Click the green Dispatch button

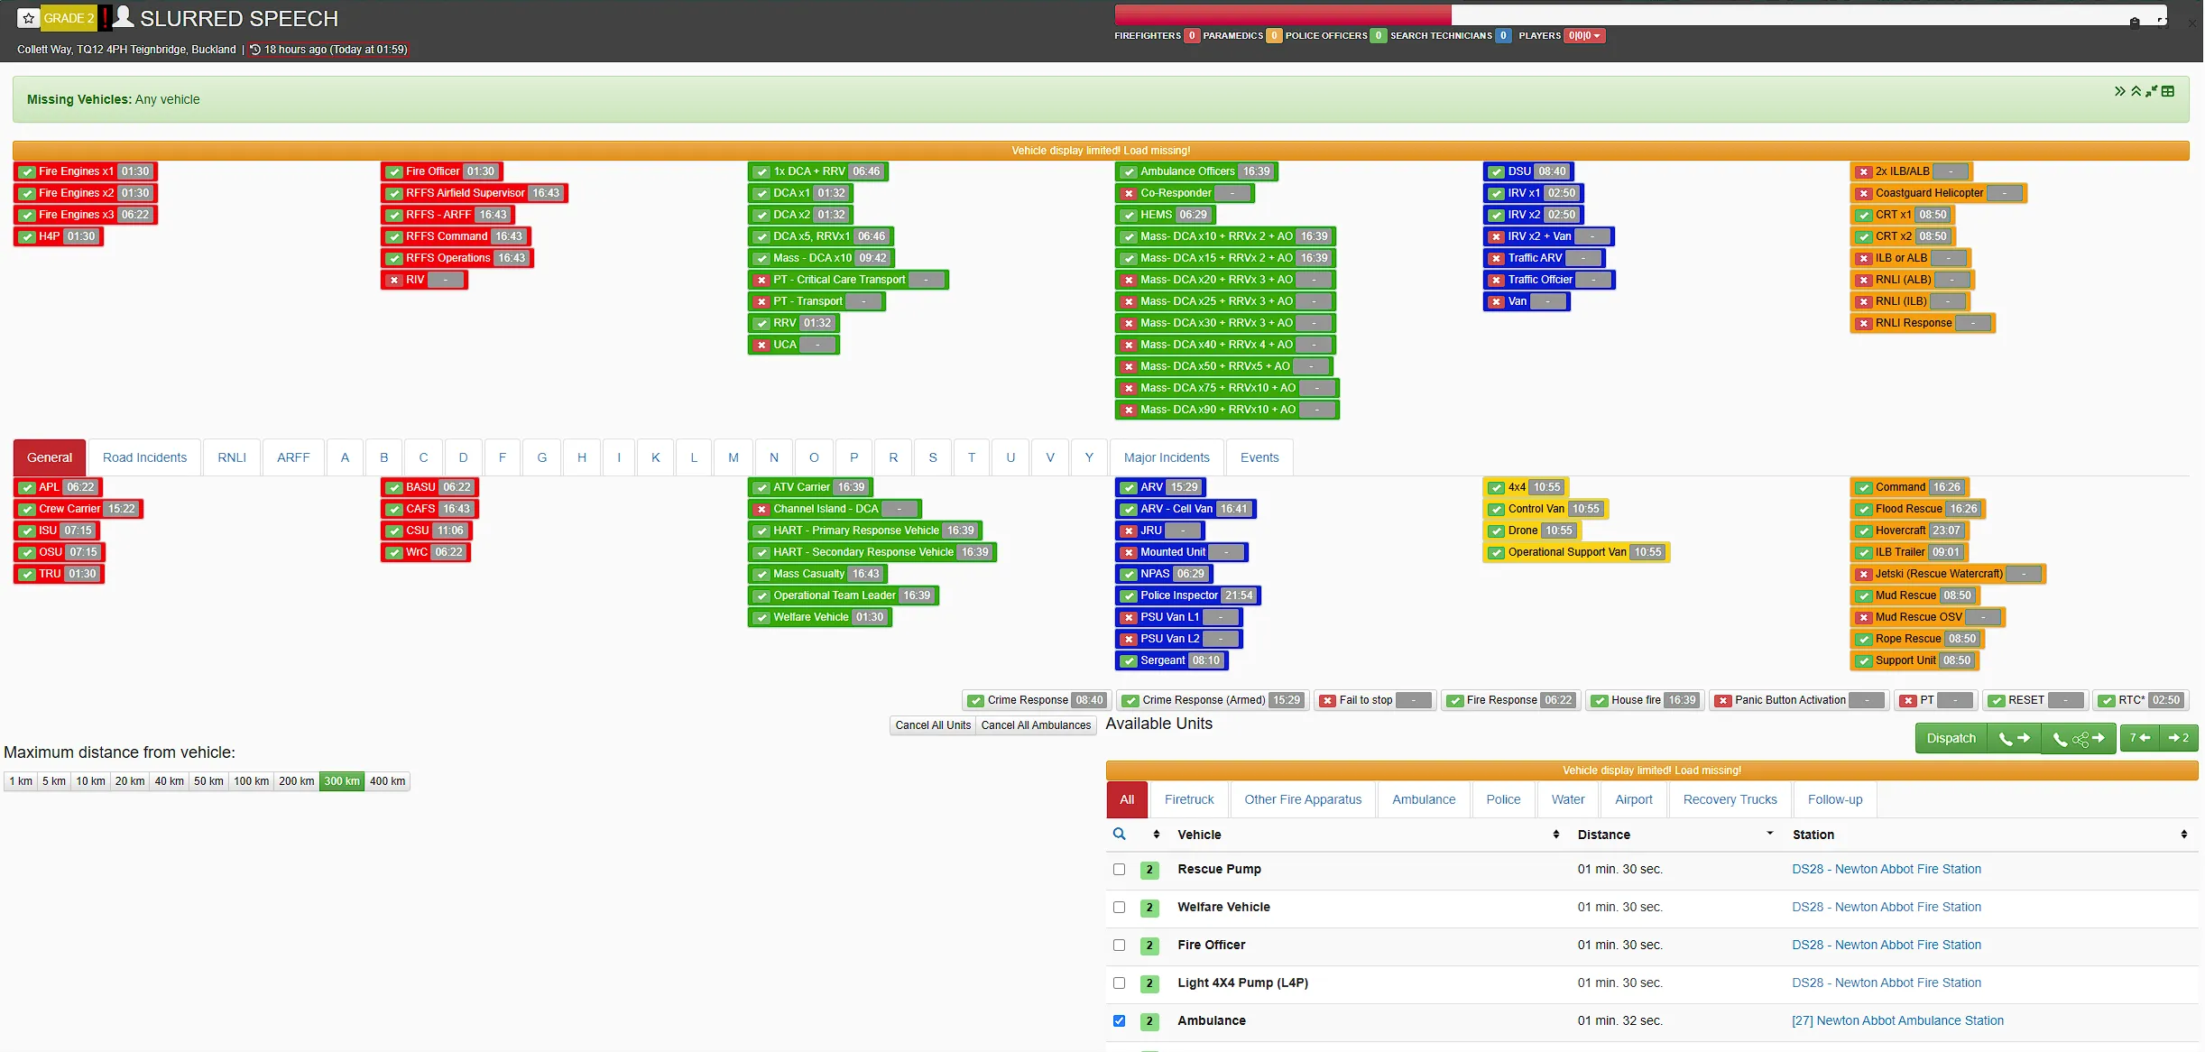point(1951,738)
